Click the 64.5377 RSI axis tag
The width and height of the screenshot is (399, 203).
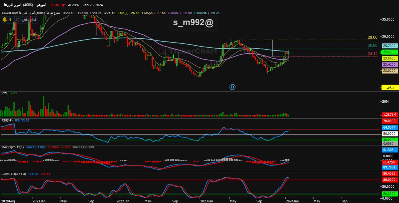coord(390,127)
